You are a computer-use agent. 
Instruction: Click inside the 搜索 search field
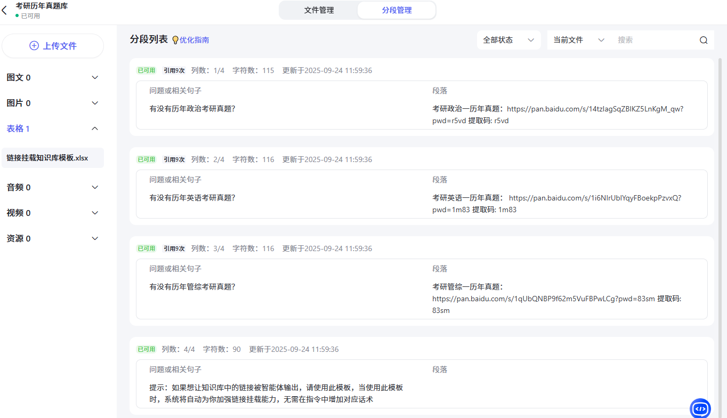(x=650, y=40)
